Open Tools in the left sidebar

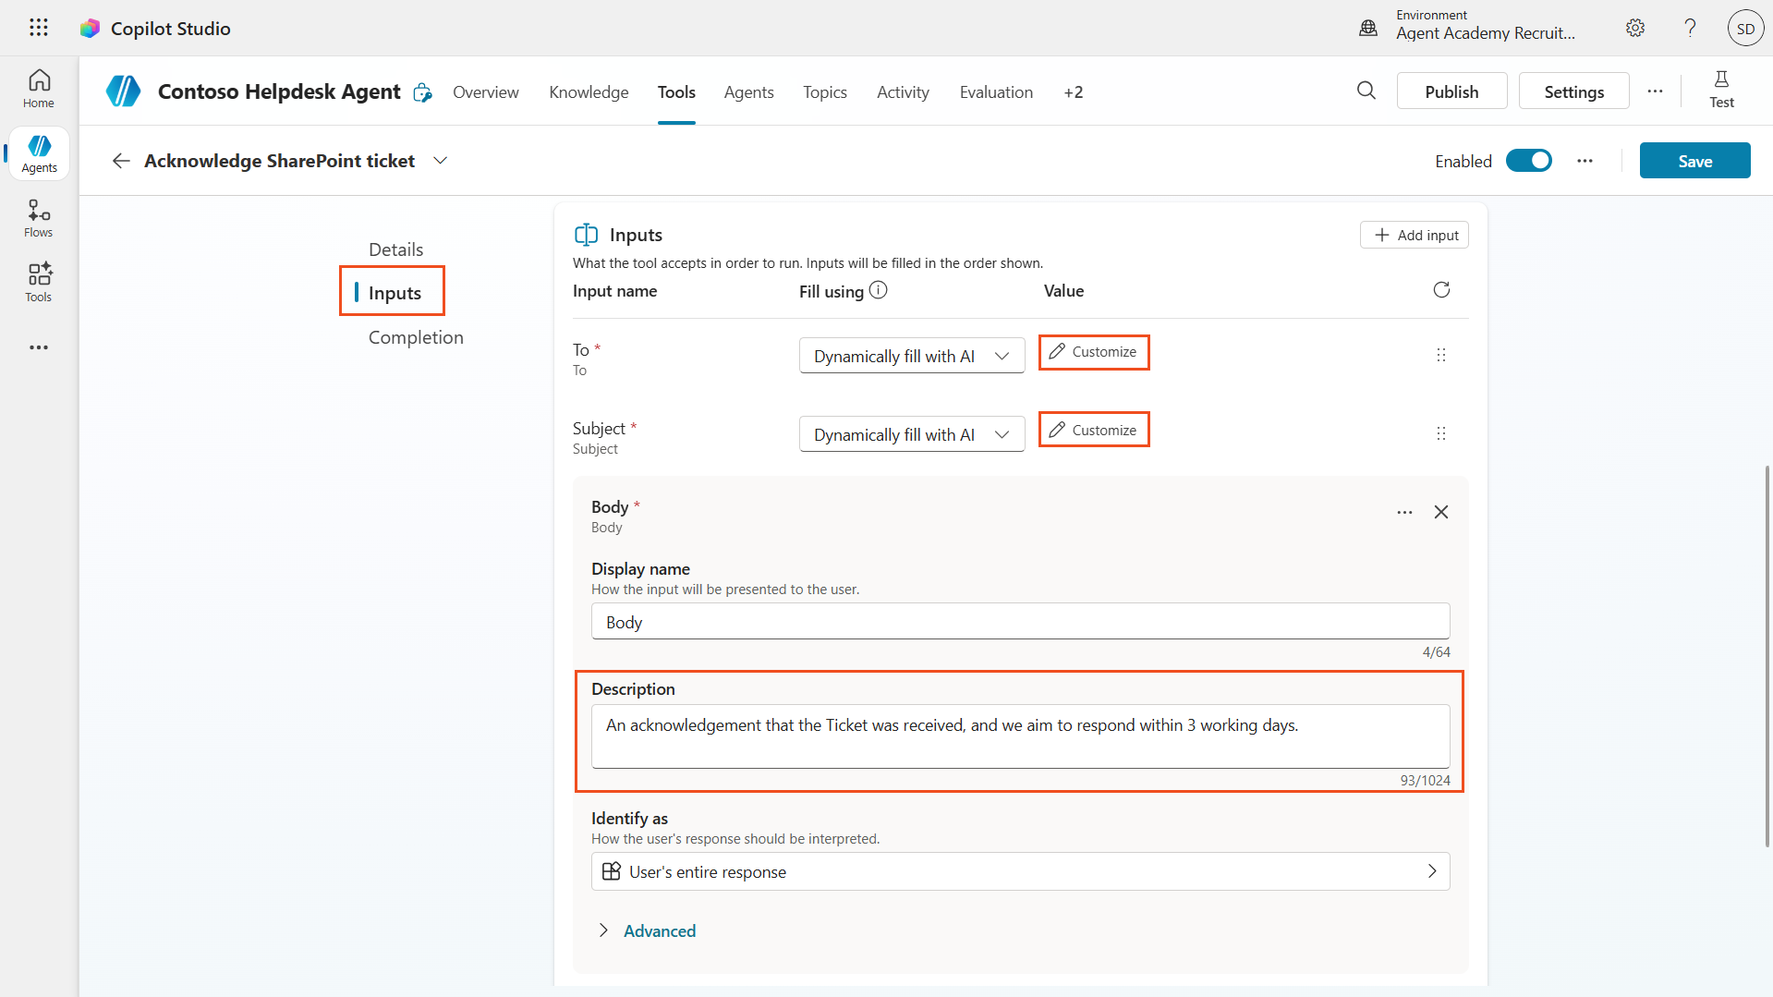[39, 283]
